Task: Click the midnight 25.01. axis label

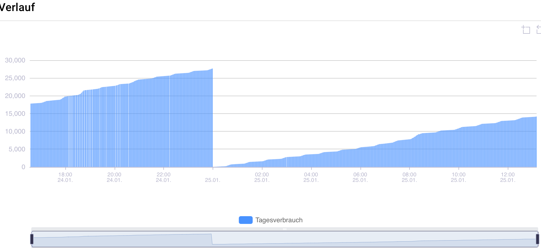Action: tap(213, 180)
